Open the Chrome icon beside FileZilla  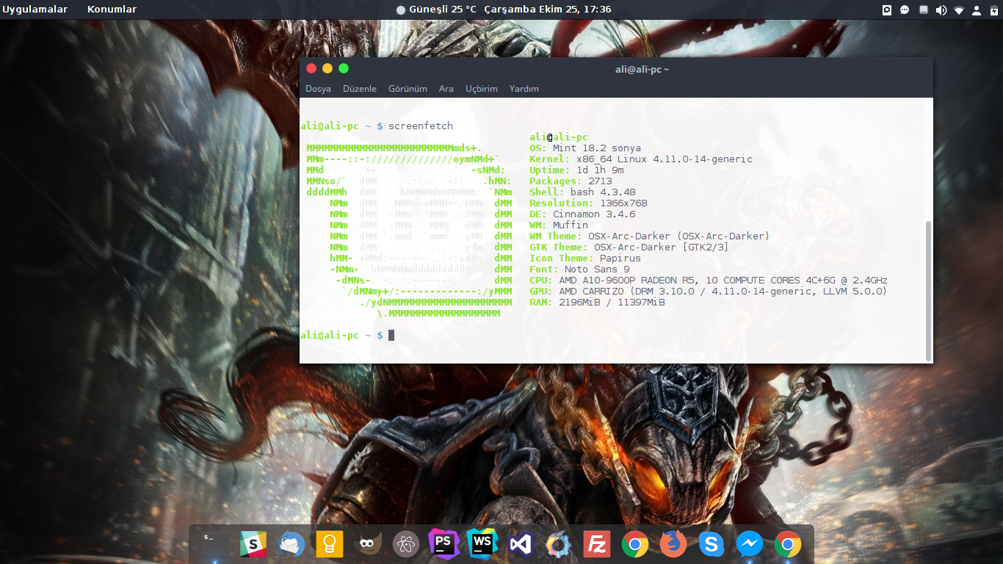(x=635, y=544)
